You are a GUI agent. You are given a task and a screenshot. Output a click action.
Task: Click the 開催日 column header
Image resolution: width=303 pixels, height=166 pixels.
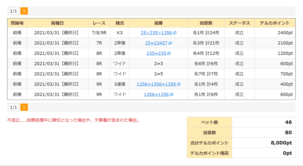coord(58,23)
